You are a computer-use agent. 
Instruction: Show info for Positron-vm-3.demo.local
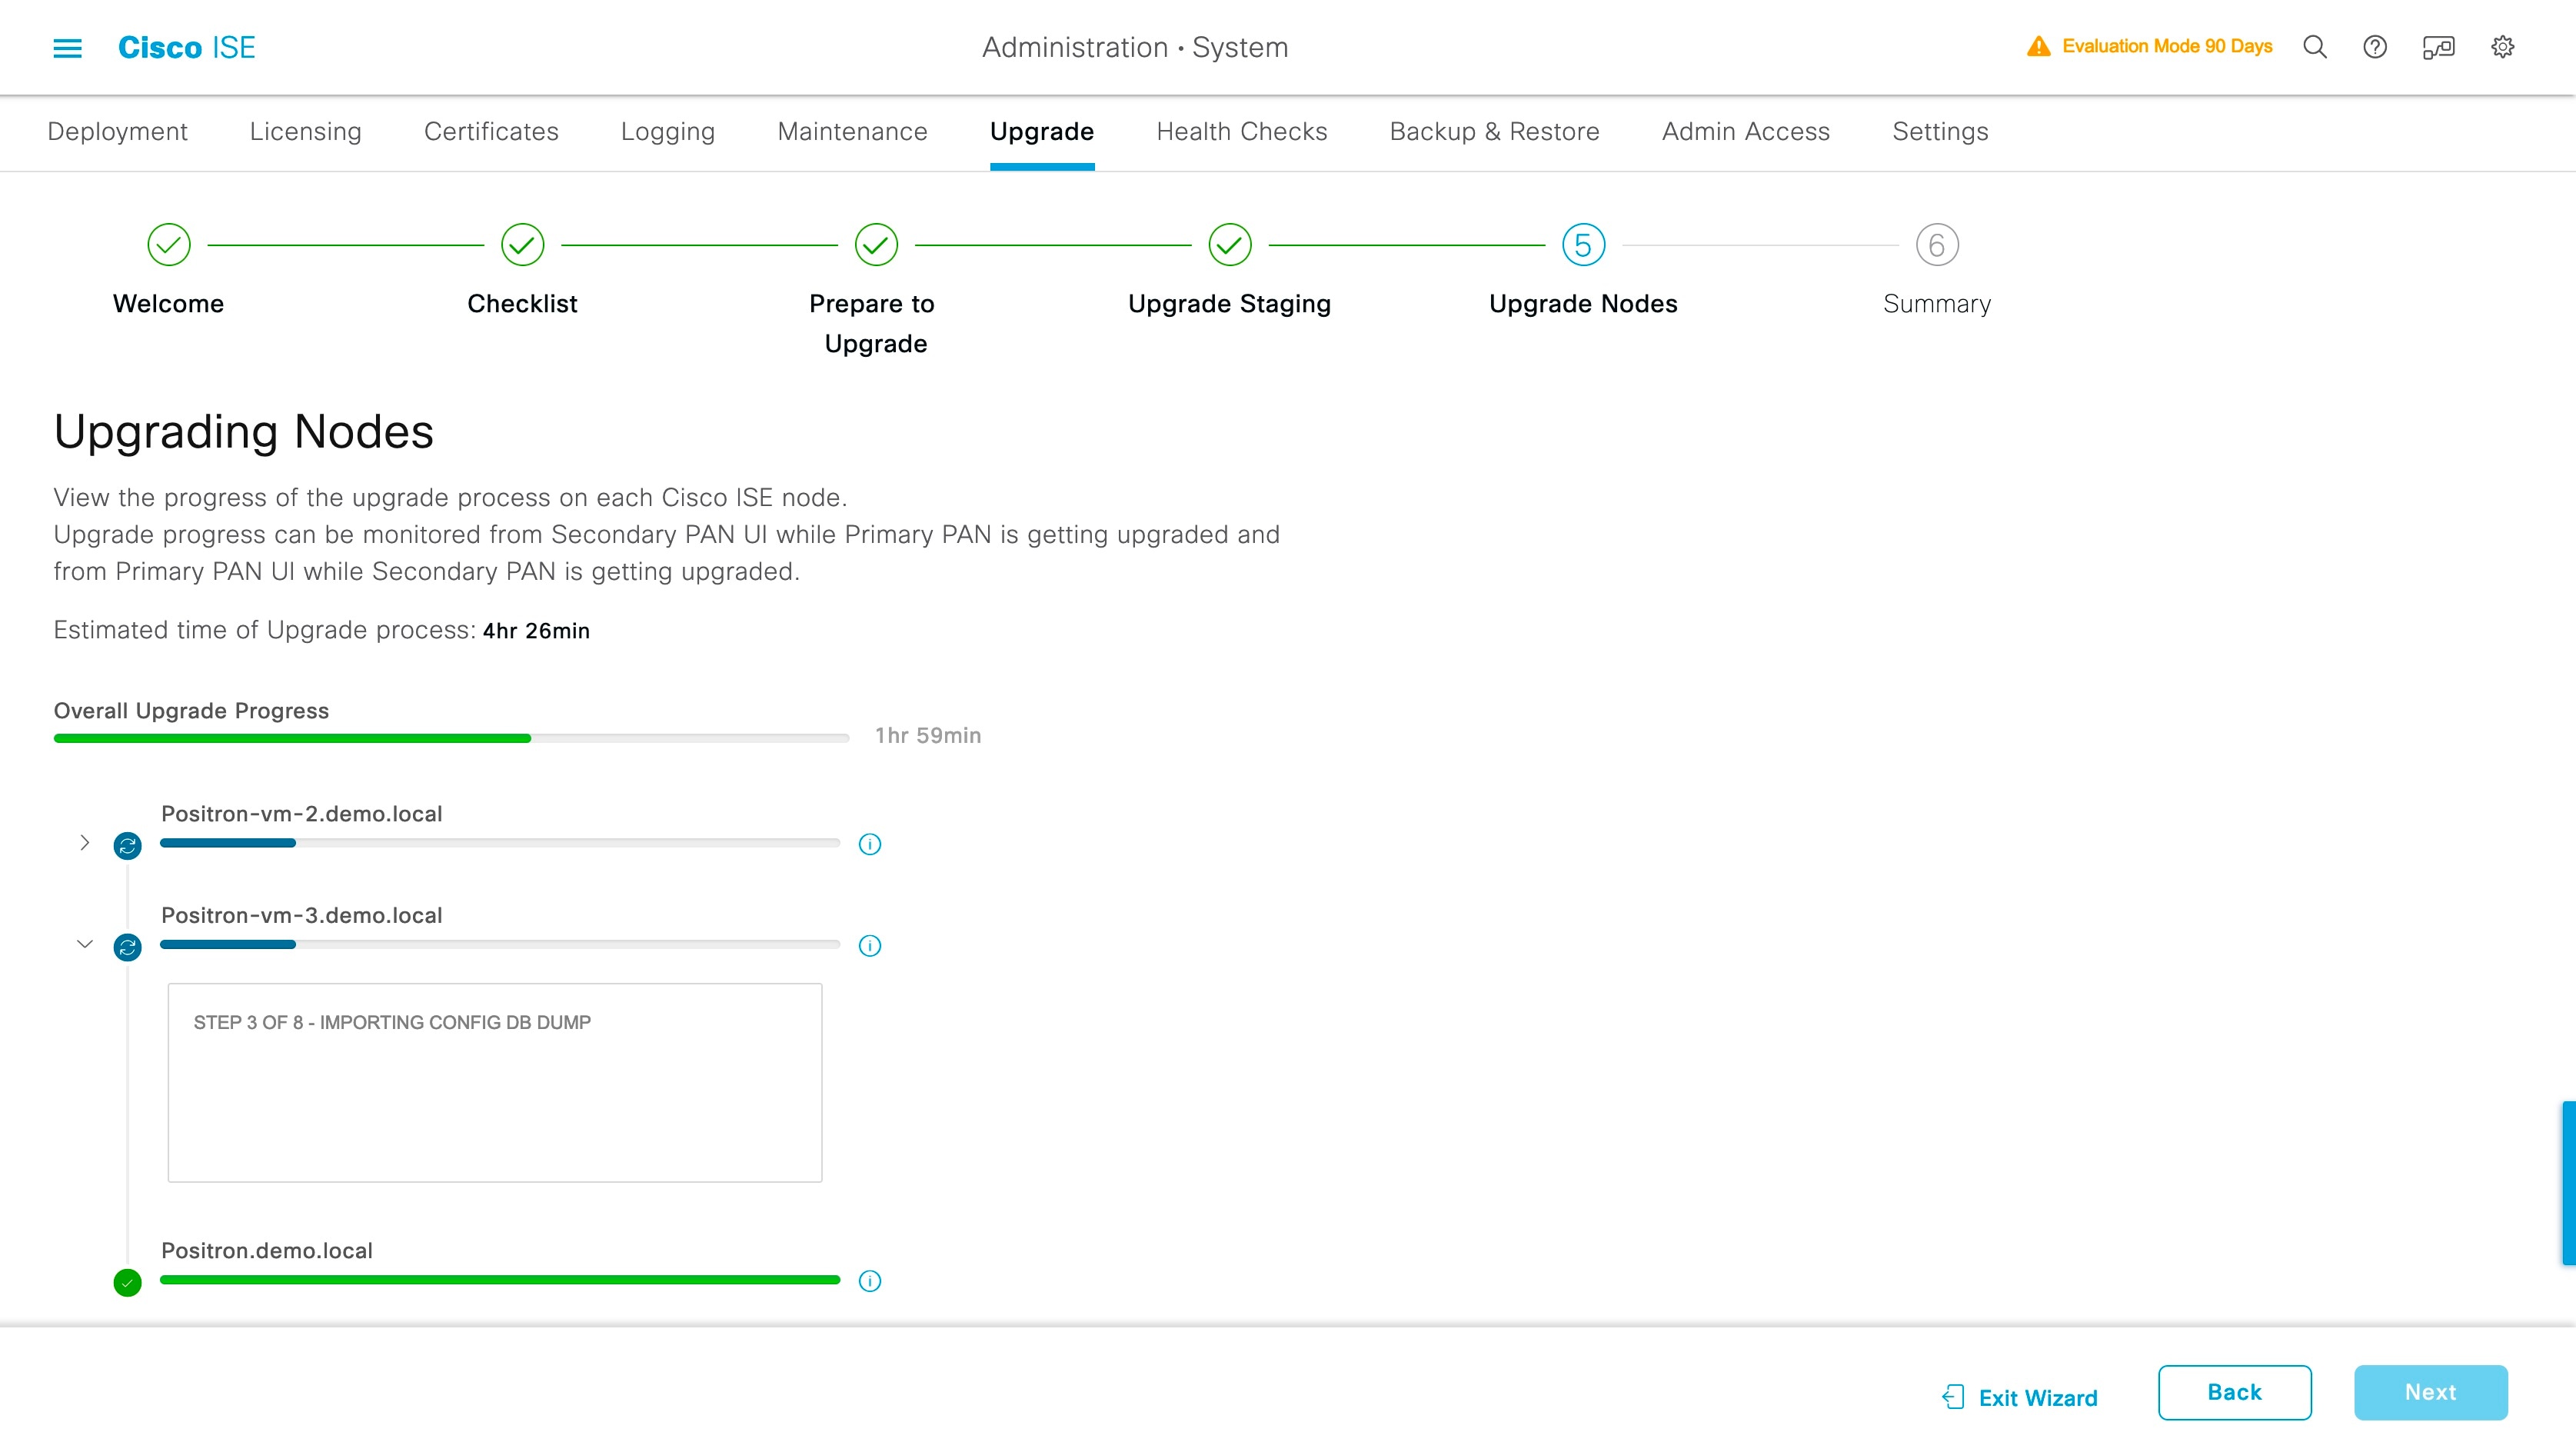pos(870,945)
